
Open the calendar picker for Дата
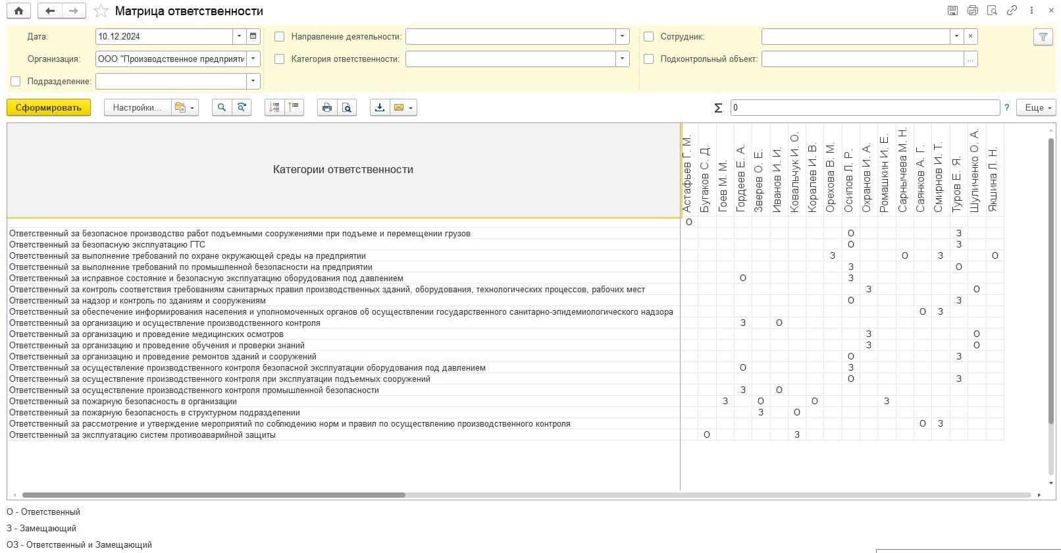tap(253, 36)
